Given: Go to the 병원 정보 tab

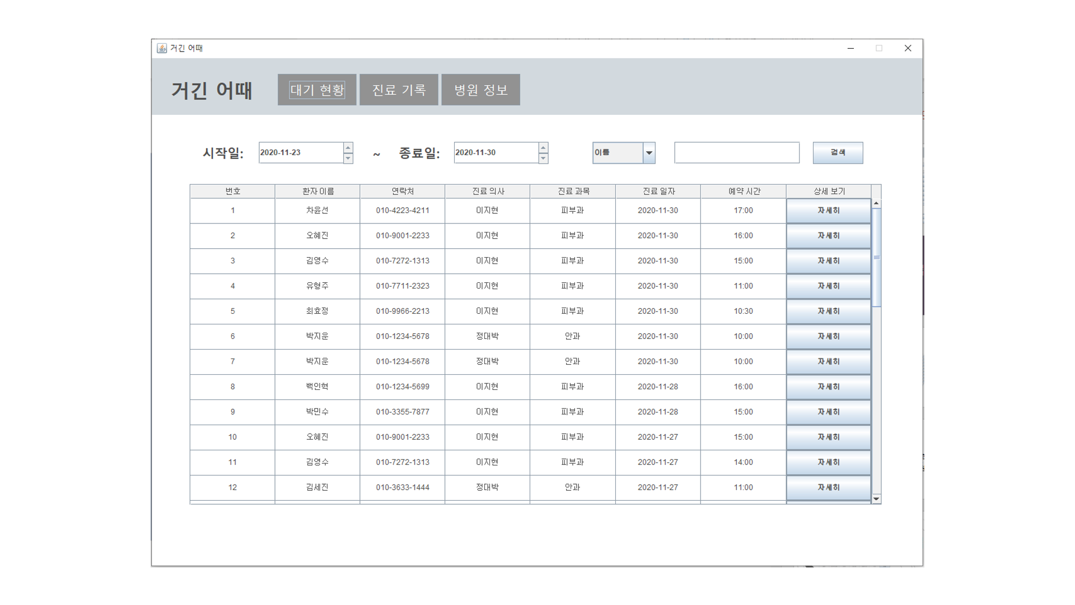Looking at the screenshot, I should click(x=480, y=90).
